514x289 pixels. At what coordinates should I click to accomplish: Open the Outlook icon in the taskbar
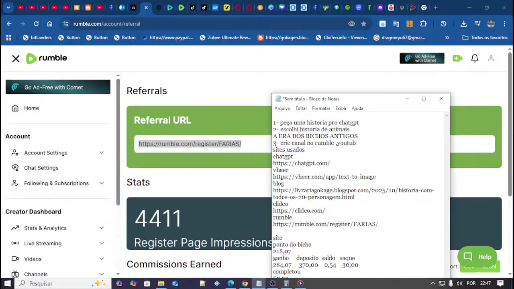tap(175, 283)
